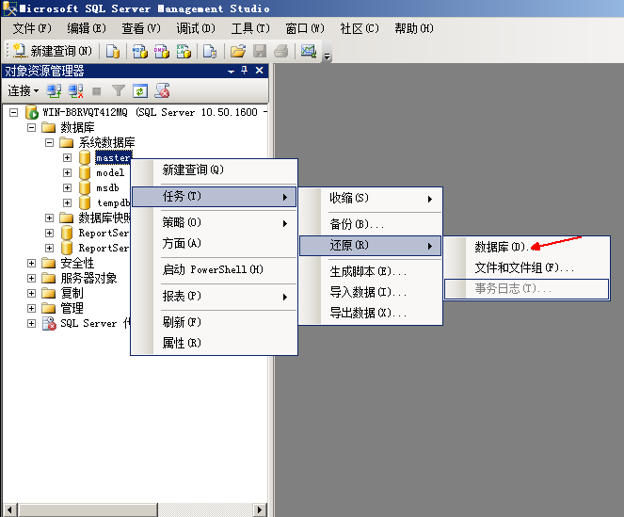
Task: Choose 新建查询(Q) from context menu
Action: 215,170
